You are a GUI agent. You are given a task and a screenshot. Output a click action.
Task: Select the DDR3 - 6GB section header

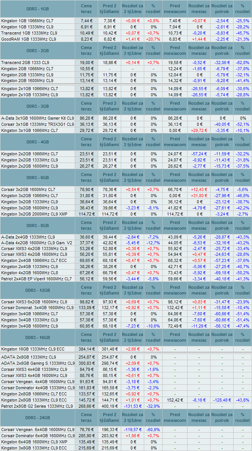point(38,178)
